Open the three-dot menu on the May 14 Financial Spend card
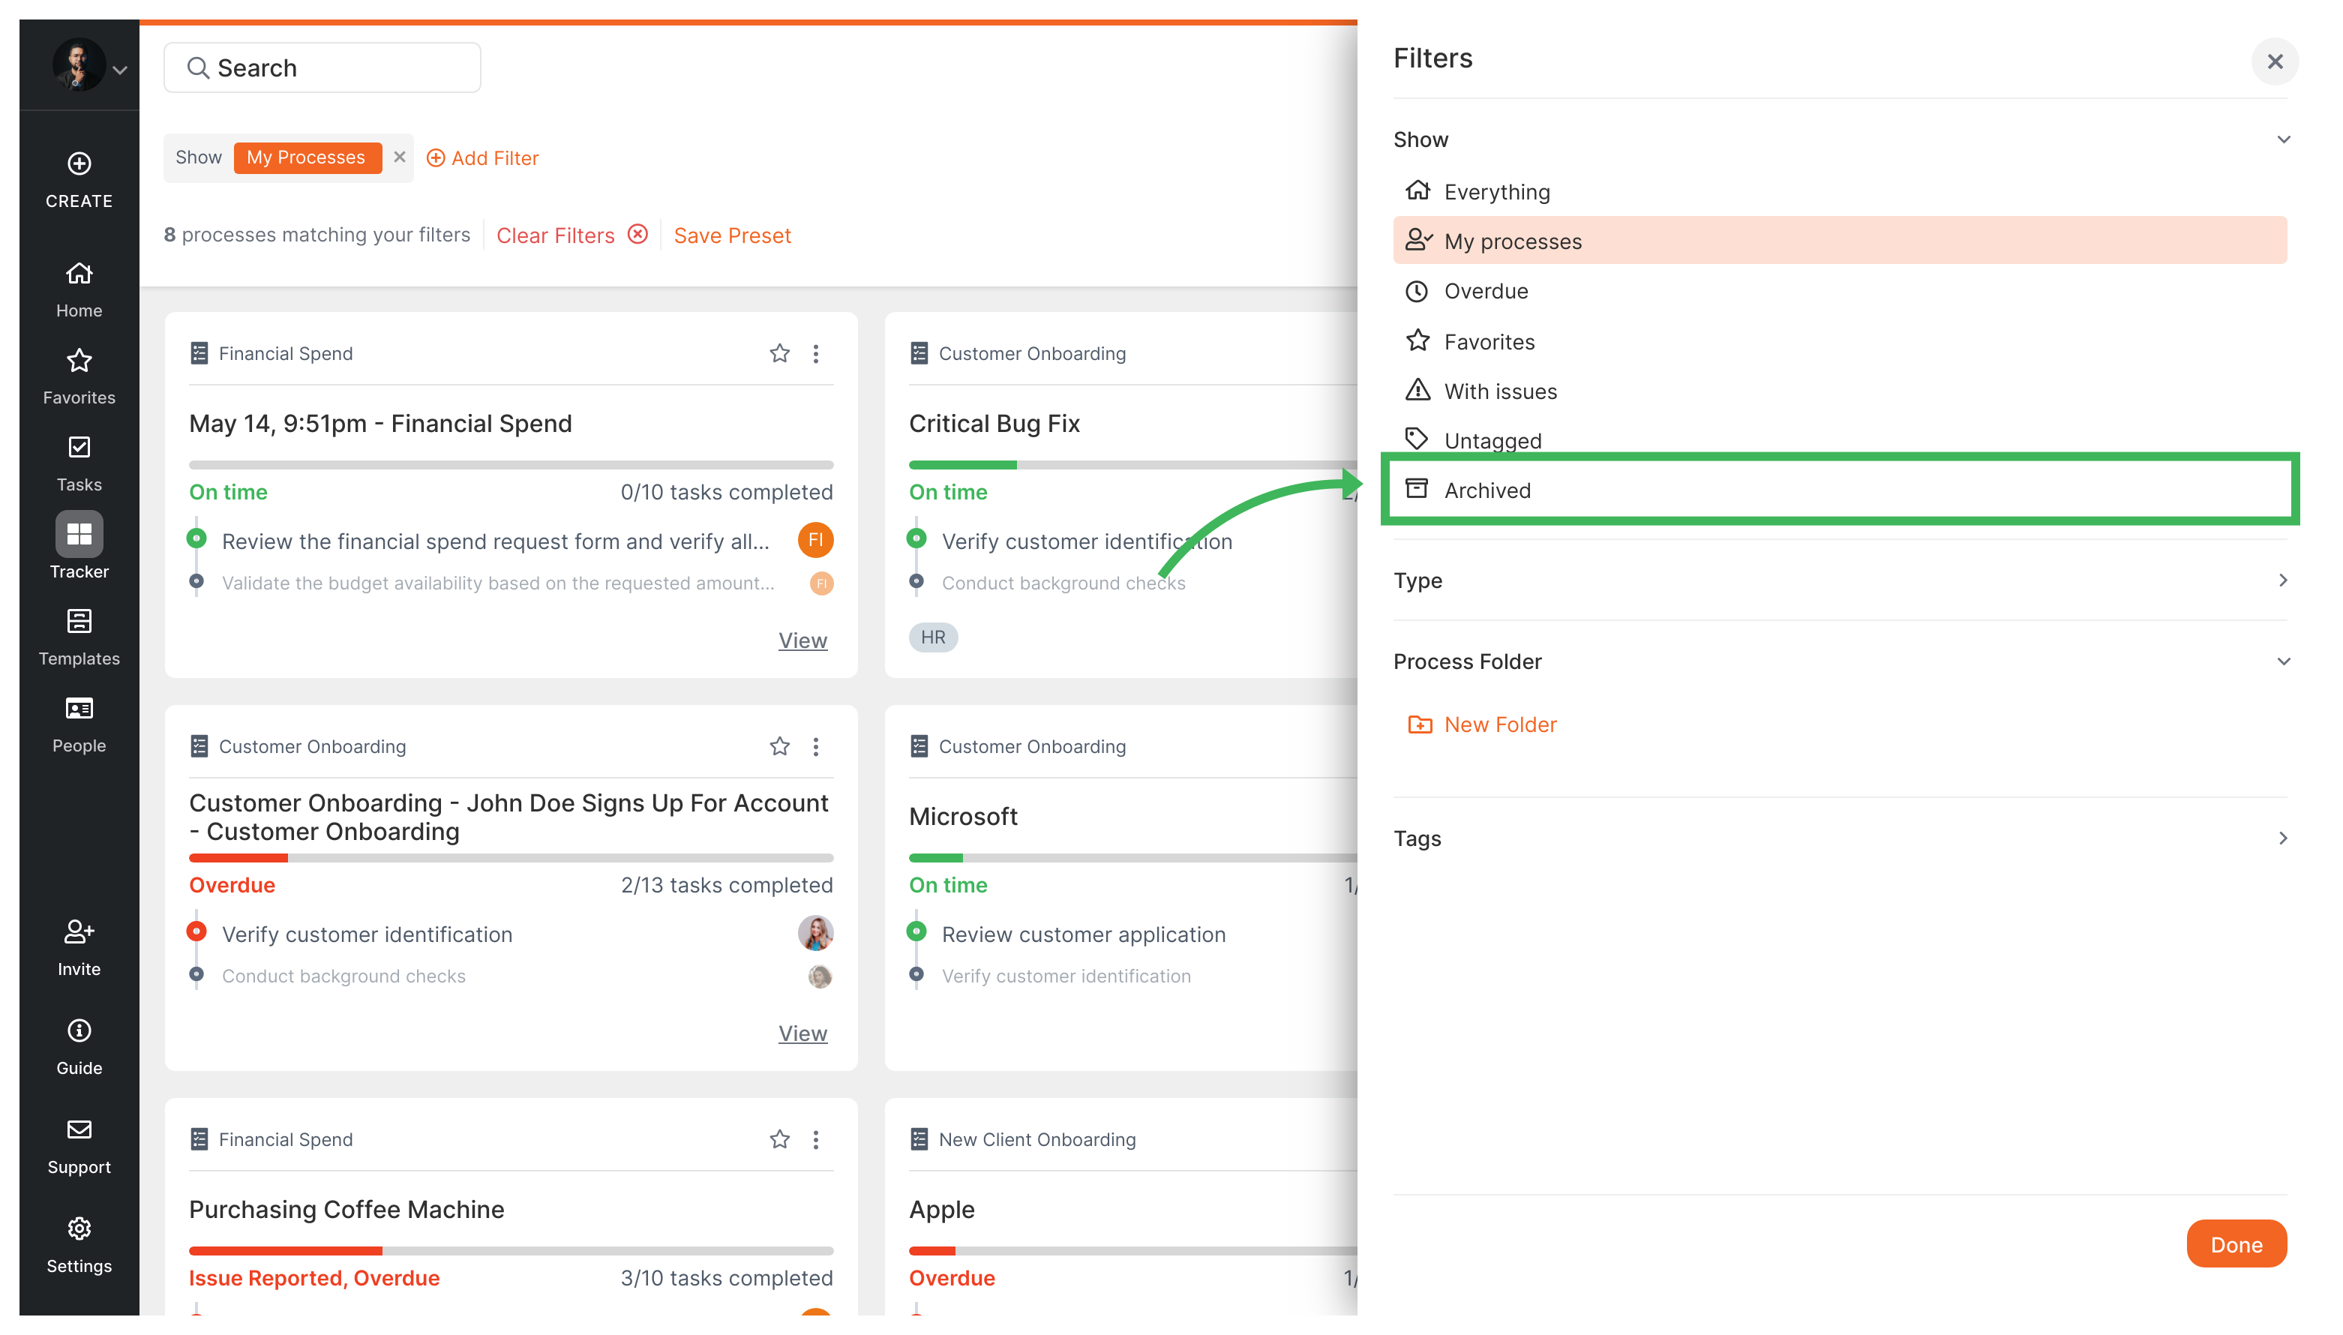 [x=816, y=353]
